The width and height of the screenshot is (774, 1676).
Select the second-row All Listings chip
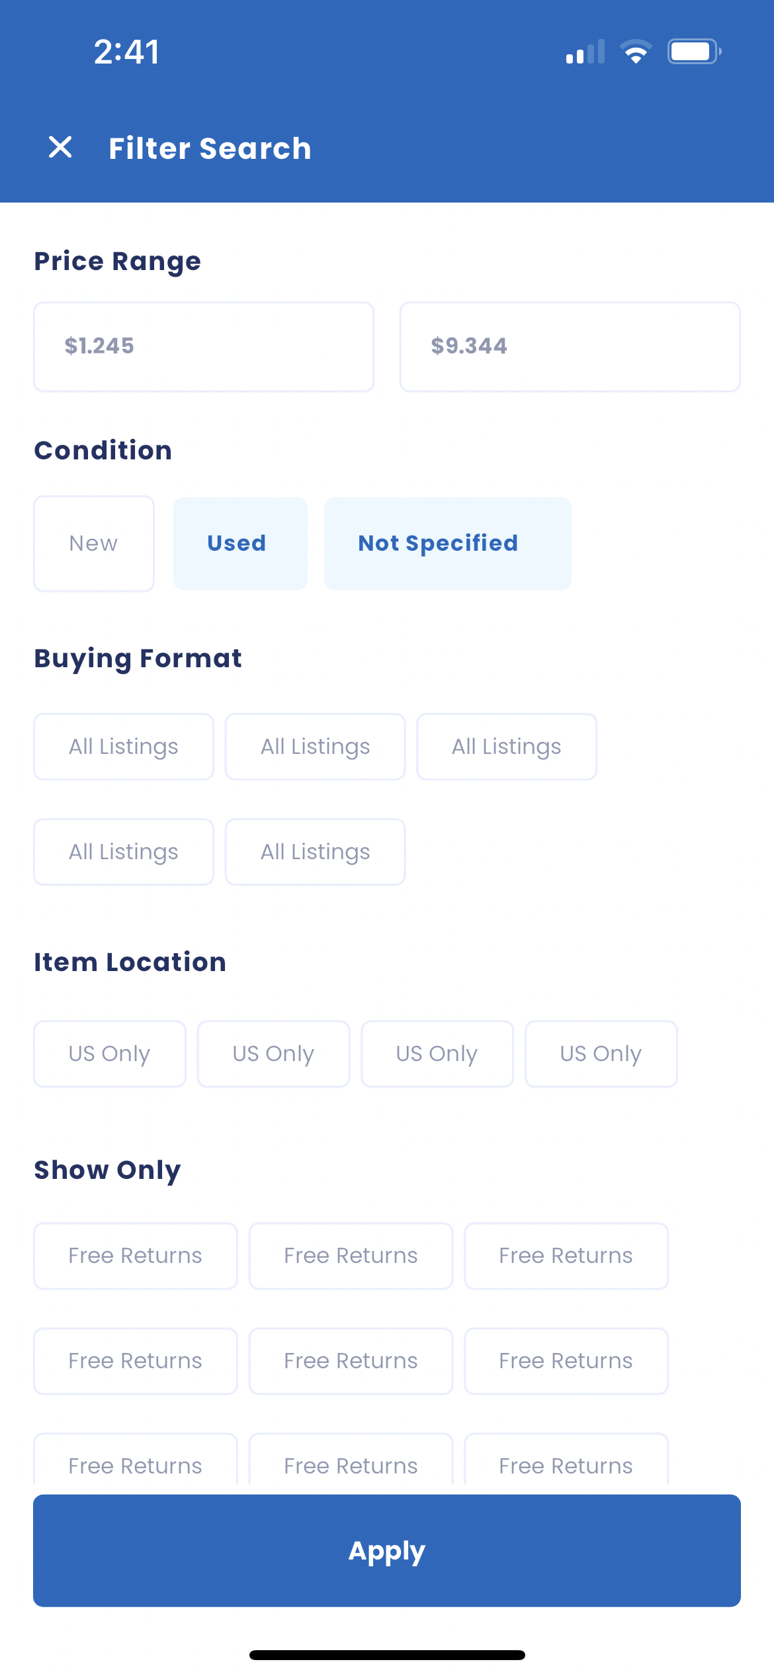[123, 851]
